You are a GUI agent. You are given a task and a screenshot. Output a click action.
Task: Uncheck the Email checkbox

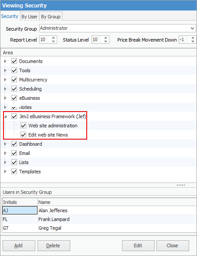[x=14, y=153]
